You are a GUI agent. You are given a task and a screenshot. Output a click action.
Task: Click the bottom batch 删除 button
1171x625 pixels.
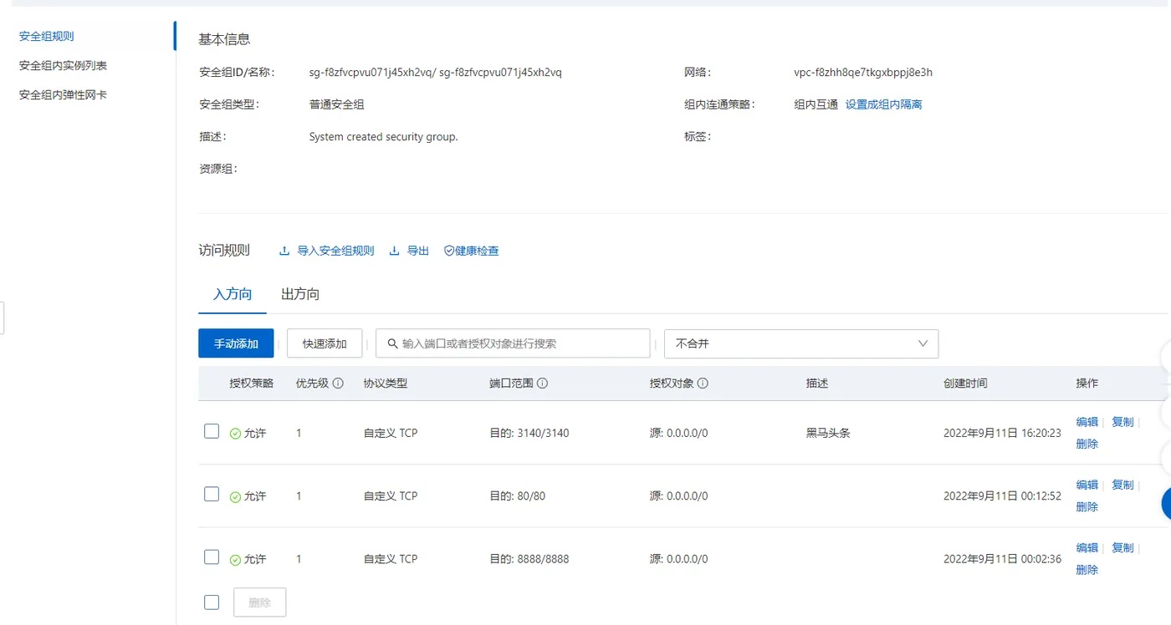[x=259, y=602]
